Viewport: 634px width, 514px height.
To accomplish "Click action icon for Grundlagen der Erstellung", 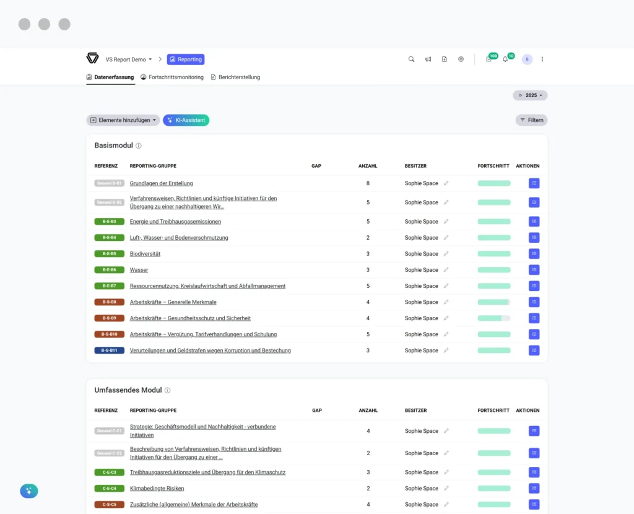I will pos(534,183).
